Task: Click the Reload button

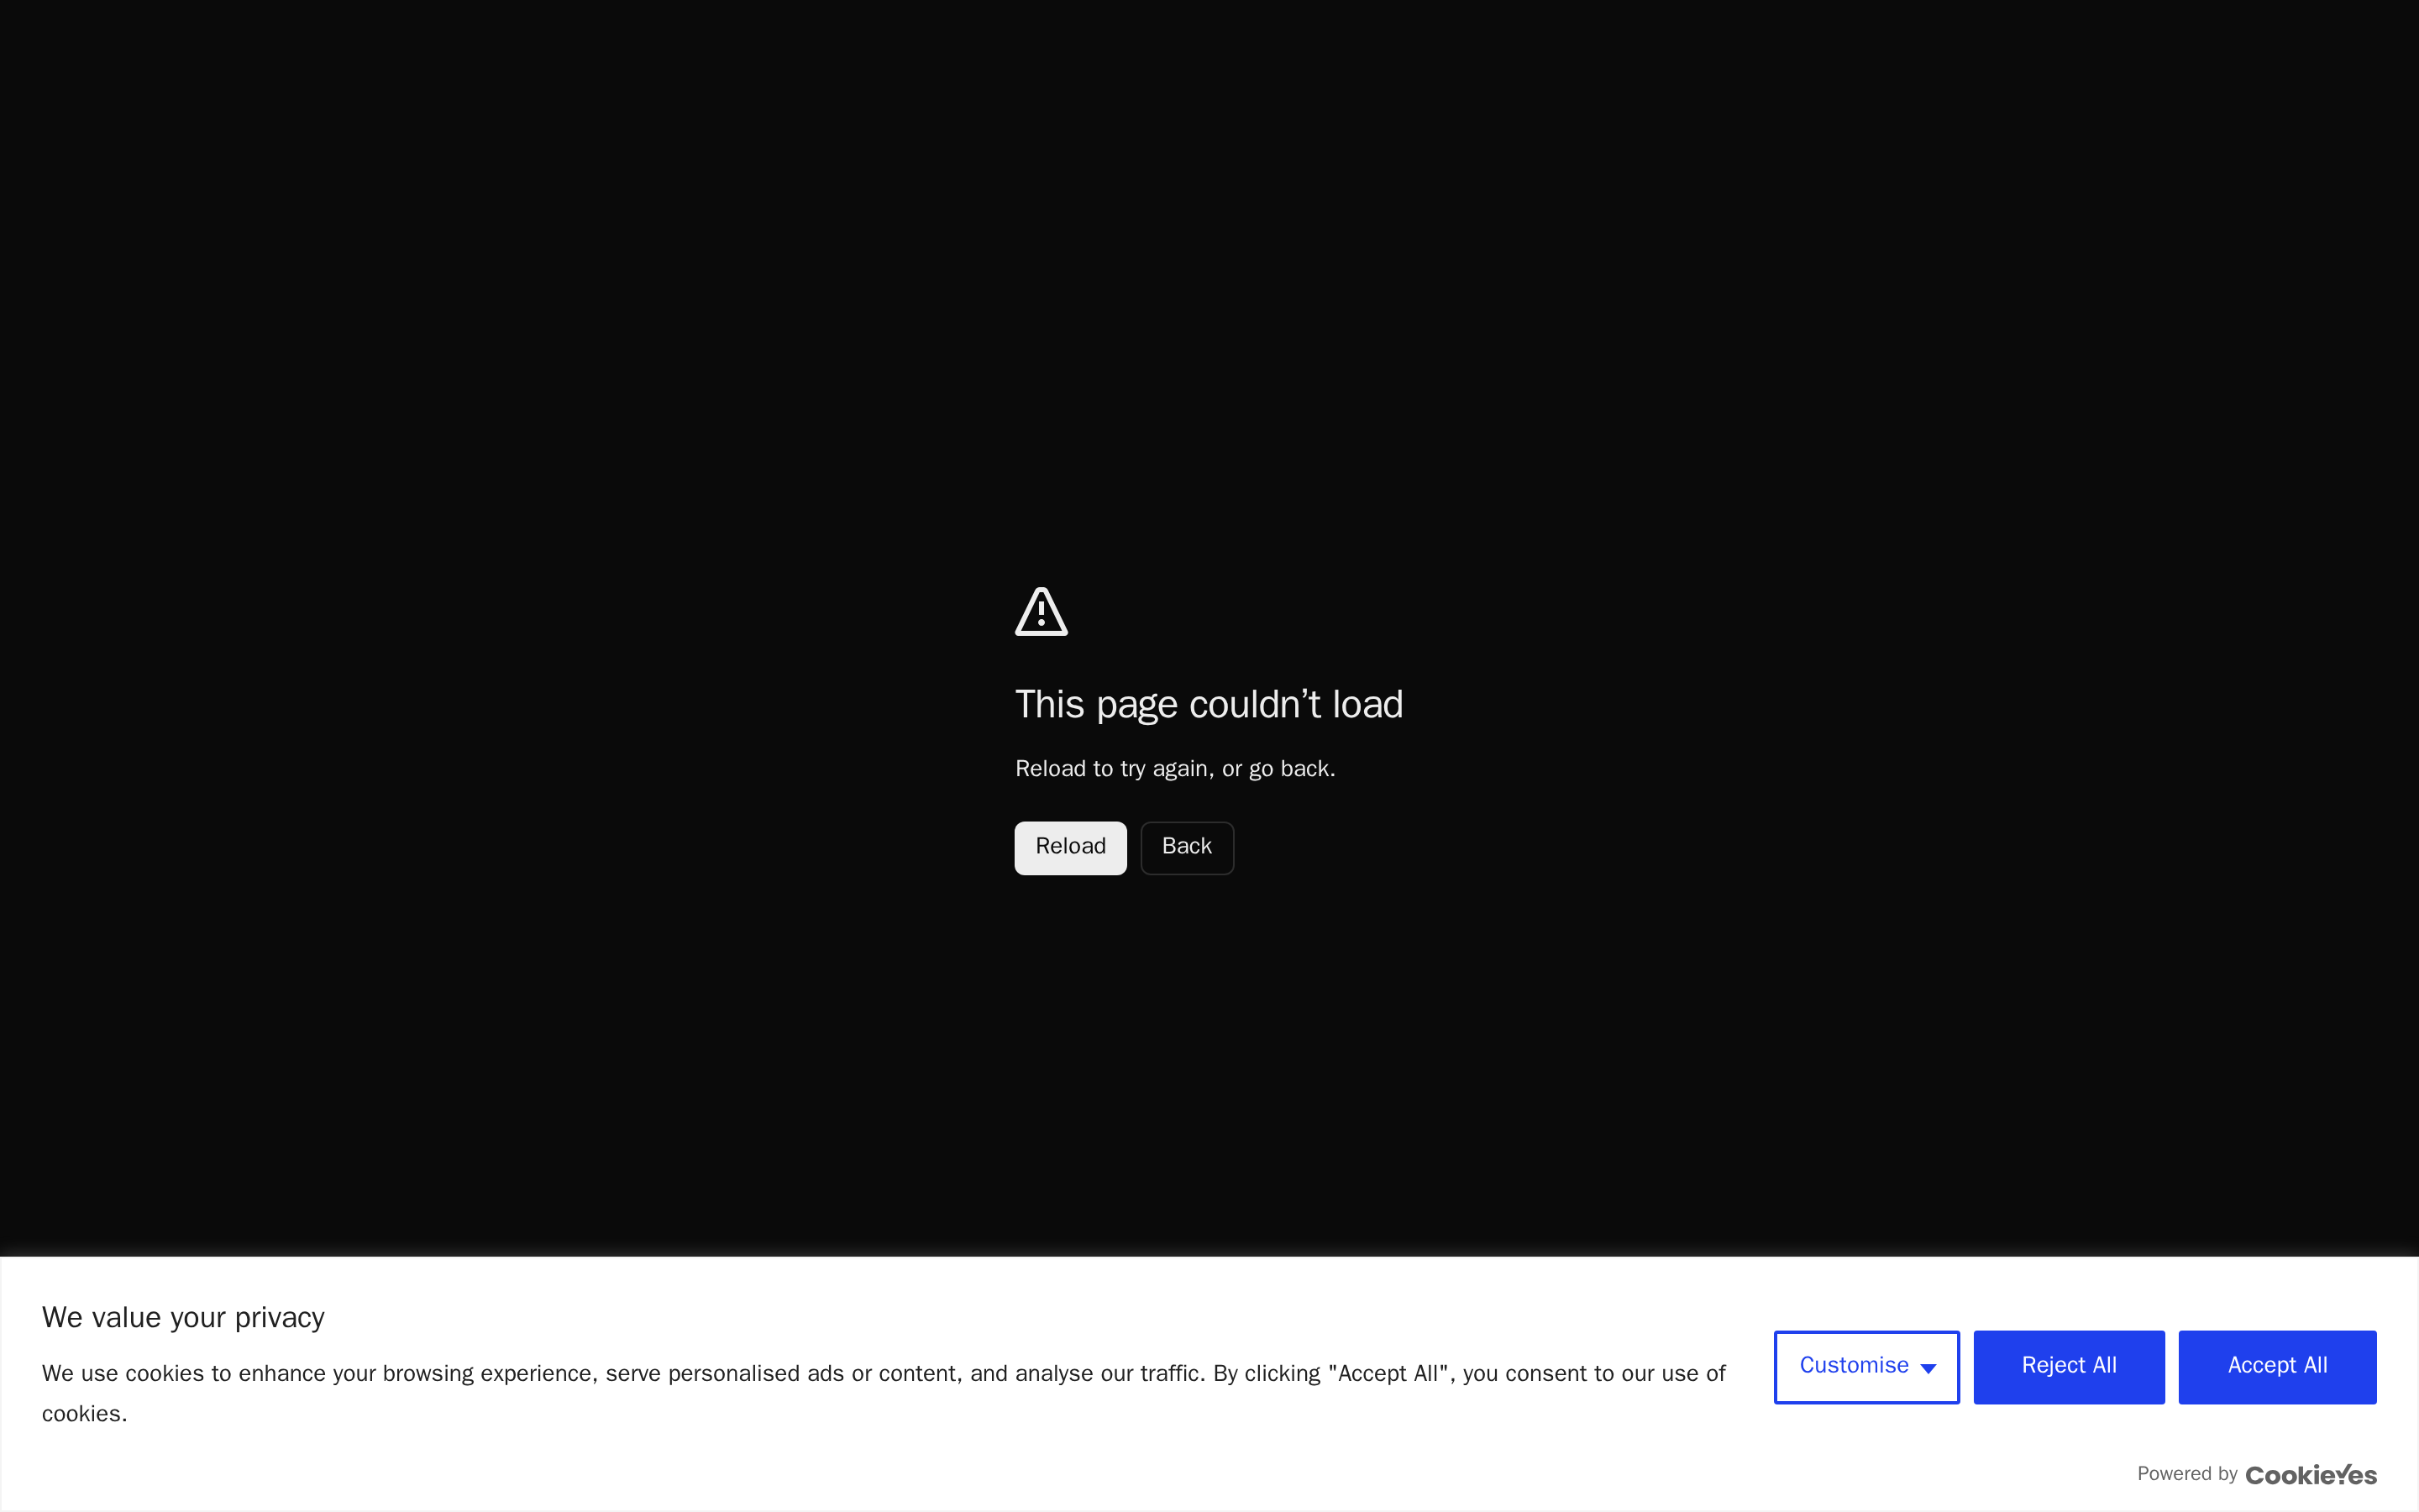Action: click(1071, 848)
